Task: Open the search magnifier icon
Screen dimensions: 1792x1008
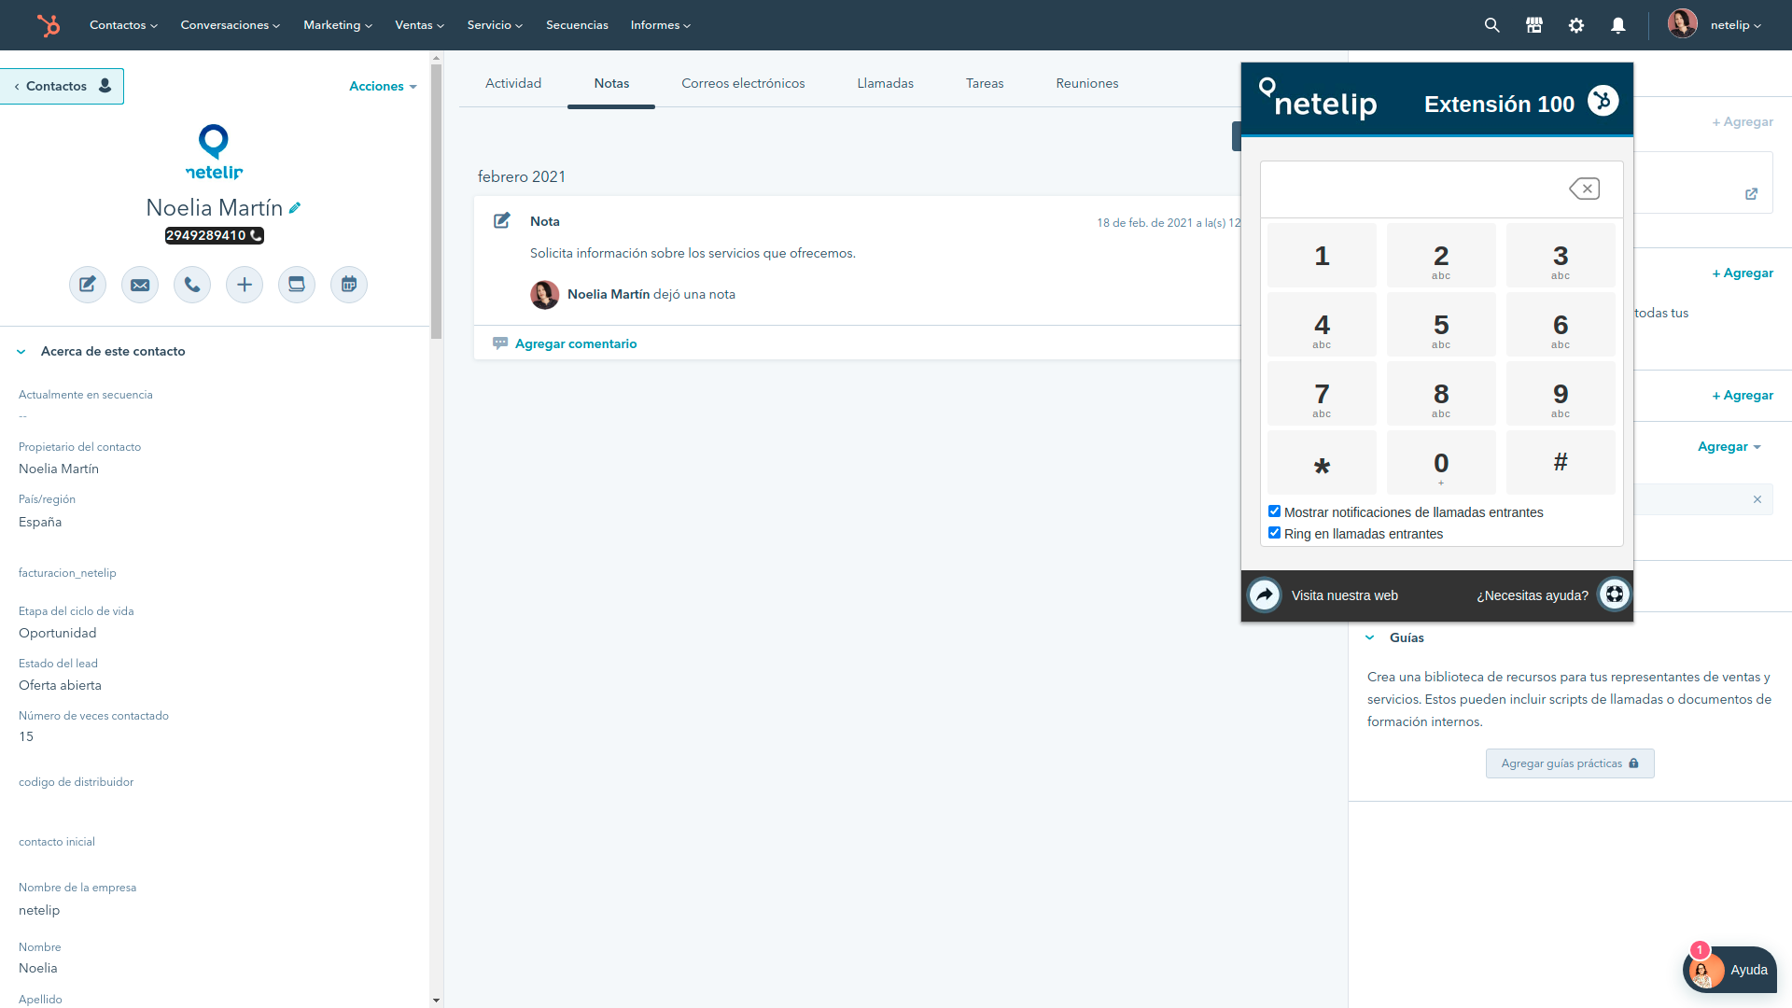Action: [x=1491, y=25]
